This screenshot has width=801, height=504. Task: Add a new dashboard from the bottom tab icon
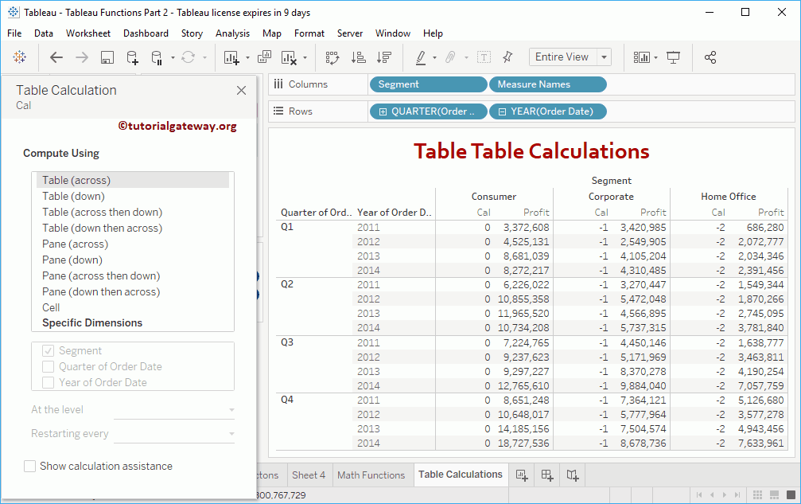click(x=547, y=475)
